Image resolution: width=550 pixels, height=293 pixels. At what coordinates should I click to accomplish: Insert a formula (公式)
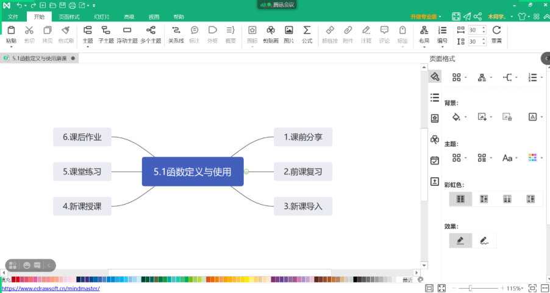pos(307,30)
